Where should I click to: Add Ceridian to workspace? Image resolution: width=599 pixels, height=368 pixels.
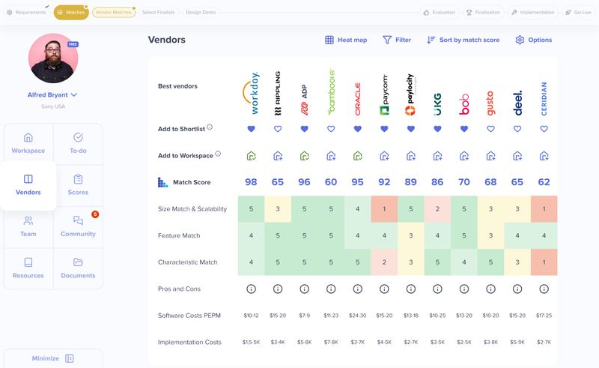click(x=544, y=156)
